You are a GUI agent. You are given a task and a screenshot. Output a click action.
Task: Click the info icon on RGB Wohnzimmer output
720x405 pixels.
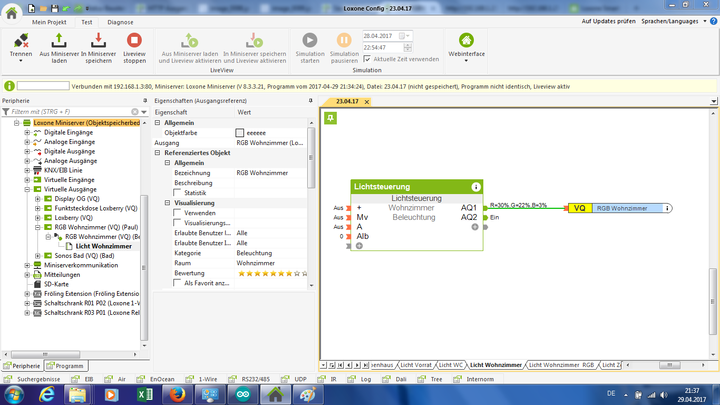pos(667,208)
